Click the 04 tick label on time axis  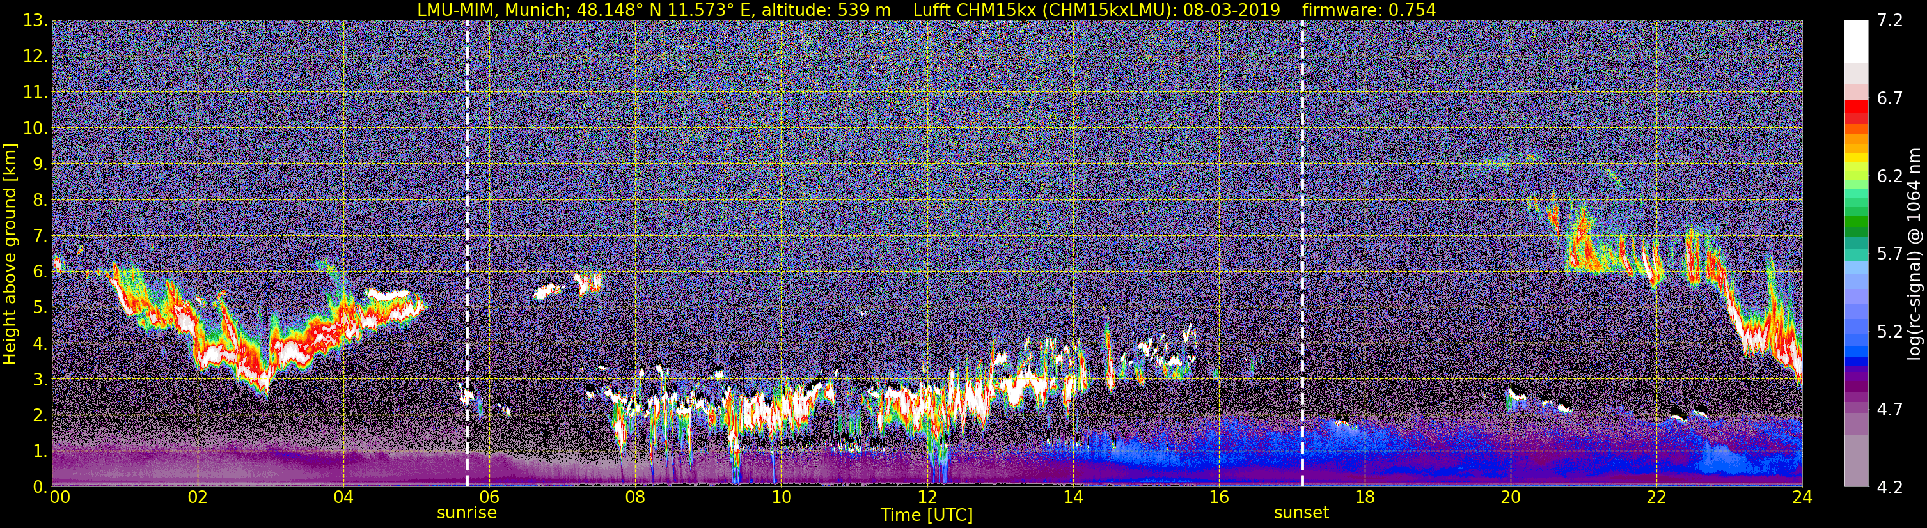tap(343, 497)
